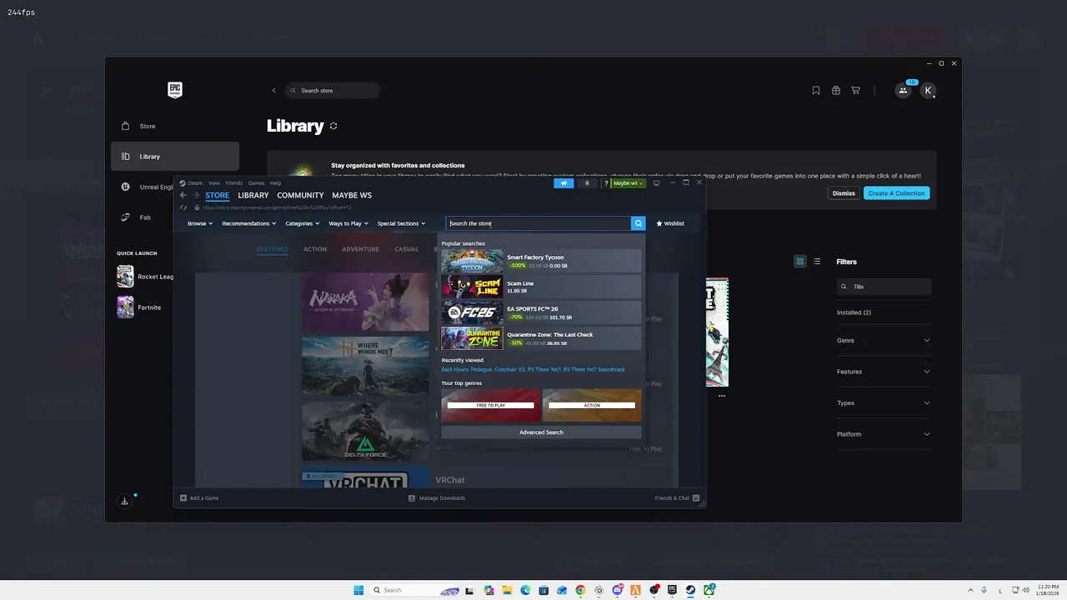Open Steam announcements megaphone button
The image size is (1067, 600).
coord(564,182)
